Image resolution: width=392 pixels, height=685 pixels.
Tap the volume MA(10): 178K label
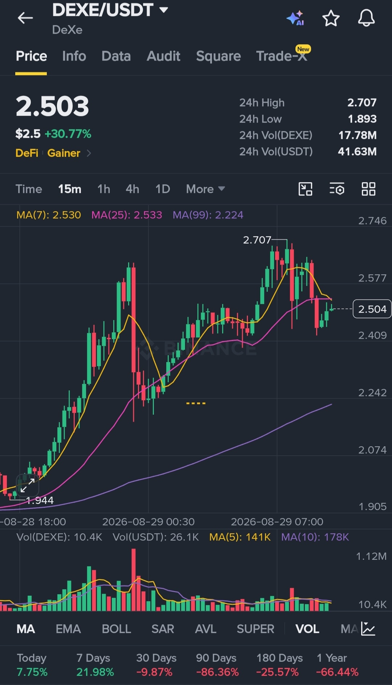[315, 537]
